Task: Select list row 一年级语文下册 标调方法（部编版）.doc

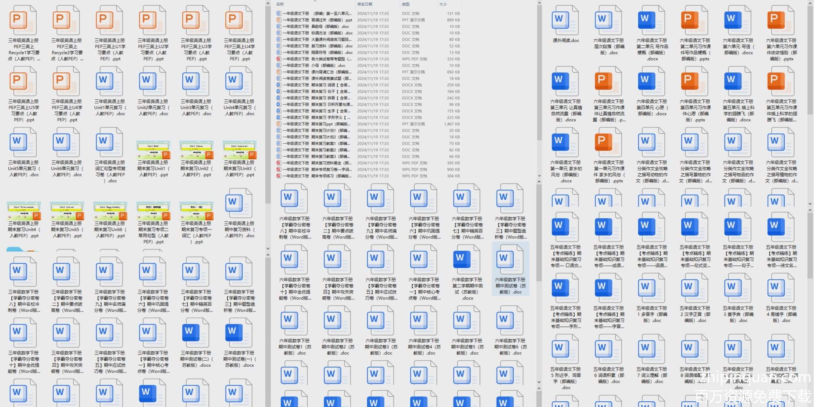Action: point(368,33)
